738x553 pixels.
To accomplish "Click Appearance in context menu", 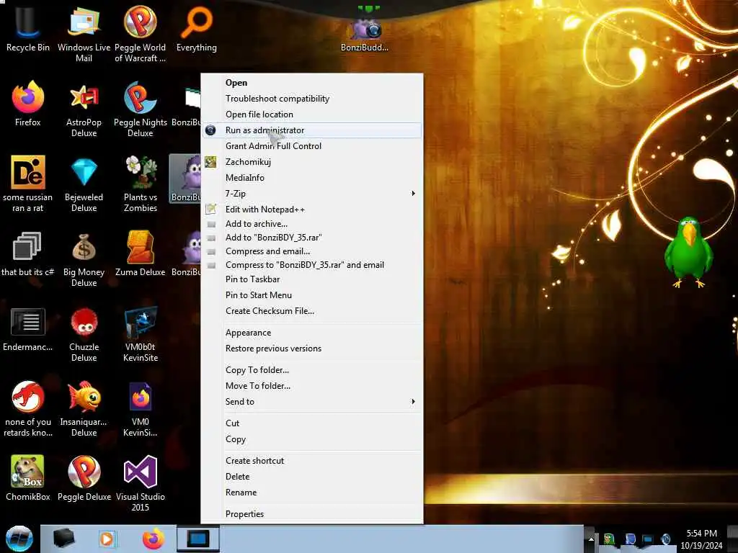I will pos(312,333).
